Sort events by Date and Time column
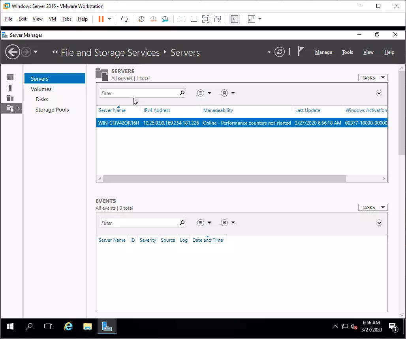This screenshot has height=339, width=406. point(208,240)
